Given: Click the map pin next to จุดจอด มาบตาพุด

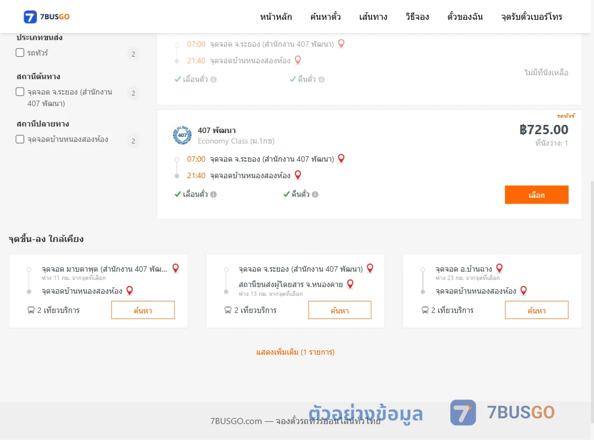Looking at the screenshot, I should coord(175,268).
